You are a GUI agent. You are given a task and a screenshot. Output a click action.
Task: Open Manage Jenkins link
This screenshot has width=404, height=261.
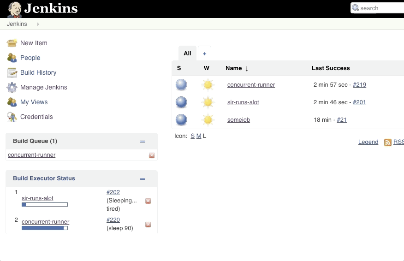(x=43, y=87)
